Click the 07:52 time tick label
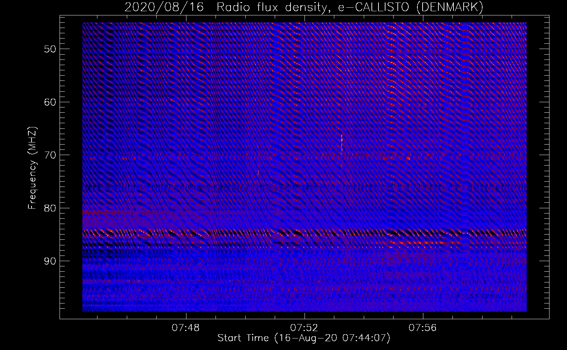The image size is (567, 350). point(304,328)
